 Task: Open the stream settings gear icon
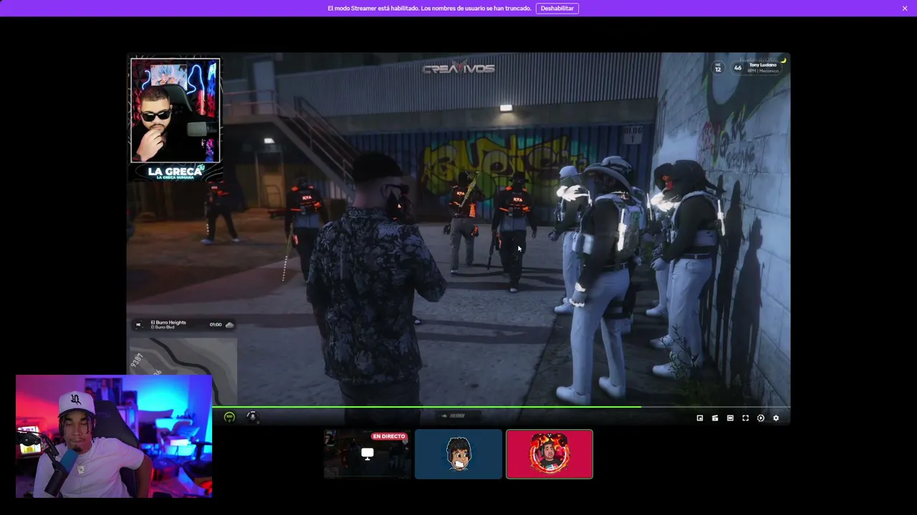(x=776, y=418)
